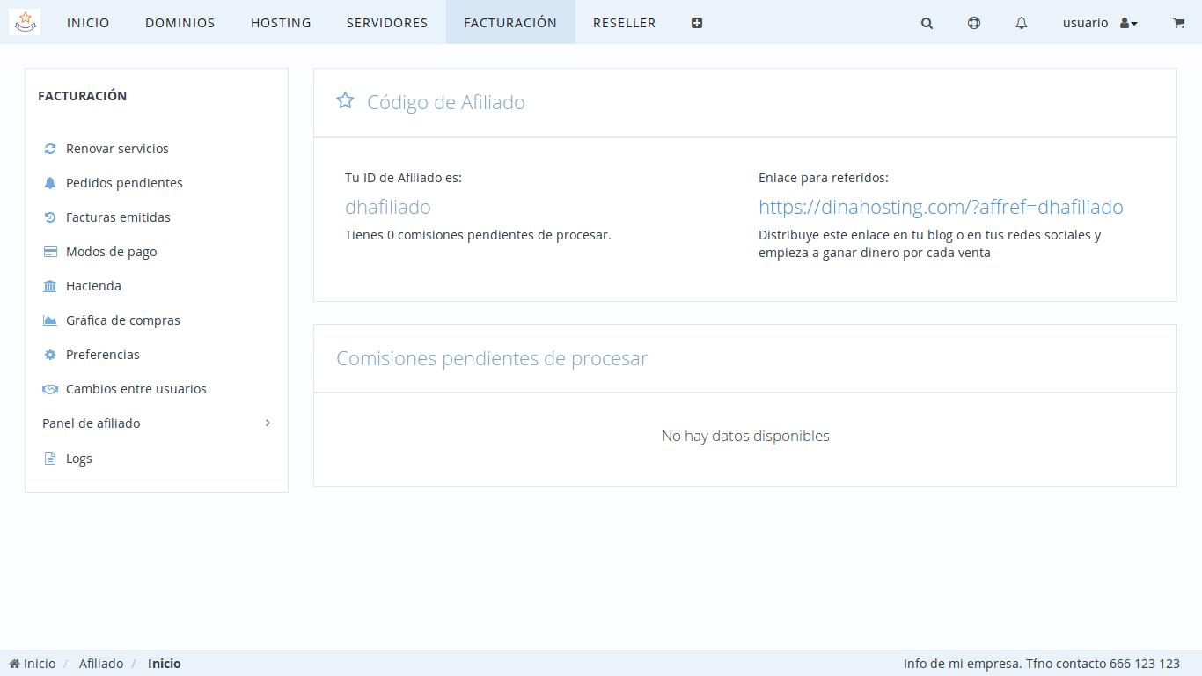Open Renovar servicios in sidebar

(117, 149)
